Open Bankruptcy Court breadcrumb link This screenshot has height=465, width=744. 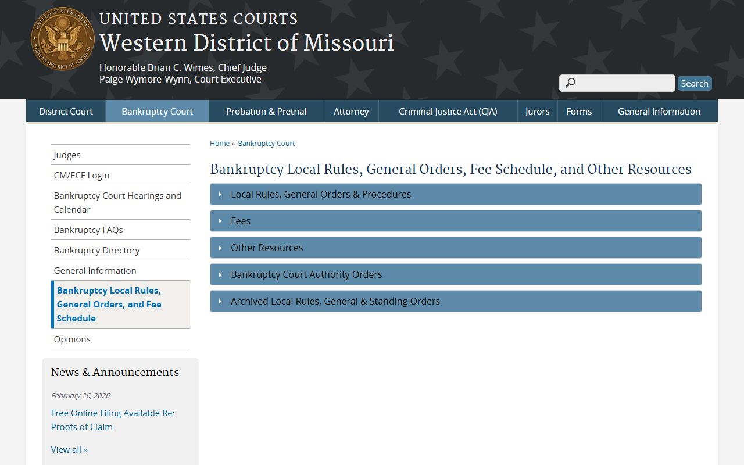tap(266, 143)
